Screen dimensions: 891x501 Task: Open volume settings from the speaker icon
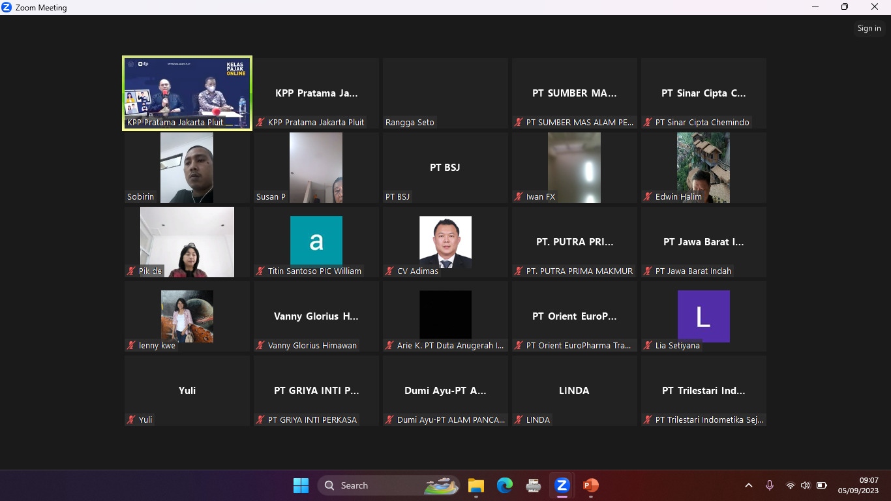pyautogui.click(x=806, y=485)
